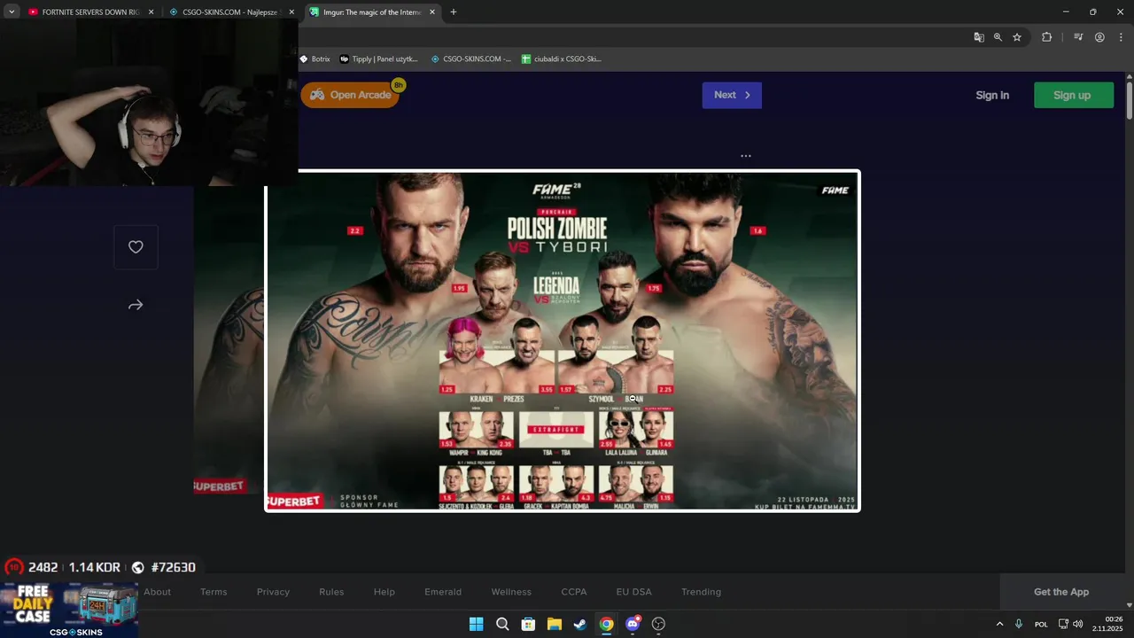Open the volume speaker tray icon

pyautogui.click(x=1078, y=624)
